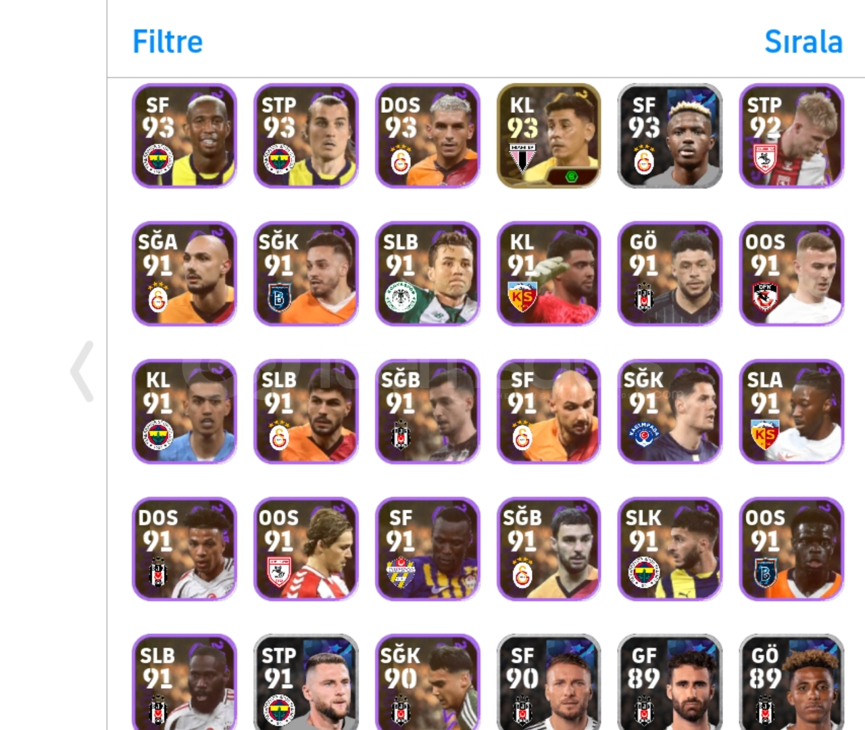The width and height of the screenshot is (865, 730).
Task: Select the STP 93 Fenerbahçe player card
Action: (x=306, y=136)
